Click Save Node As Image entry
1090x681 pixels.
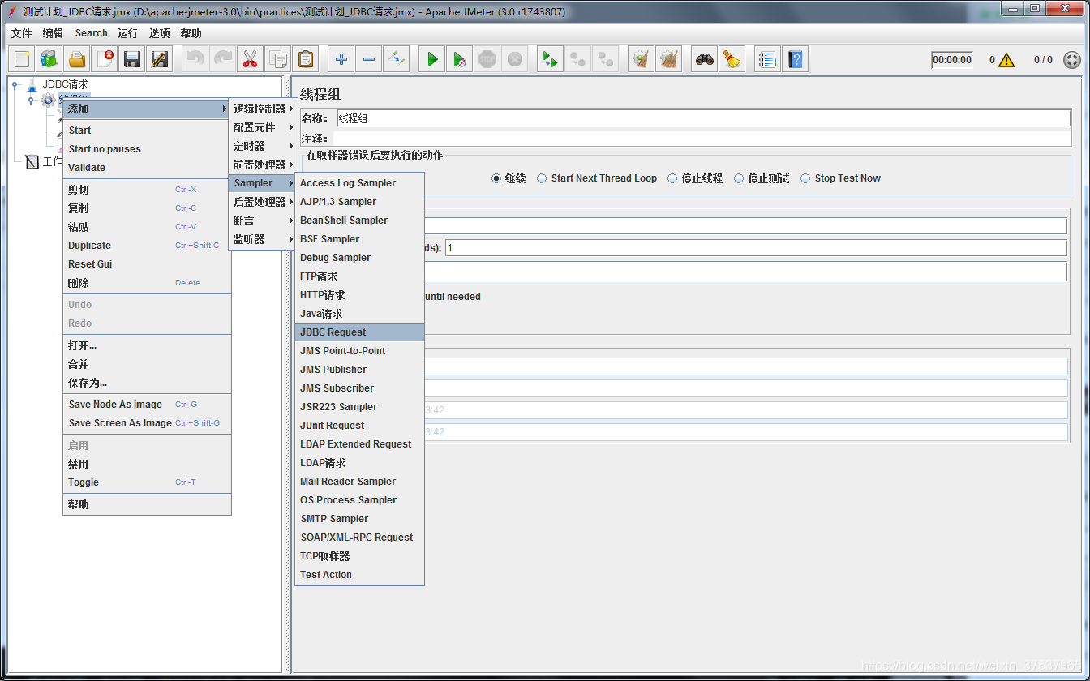(x=147, y=405)
